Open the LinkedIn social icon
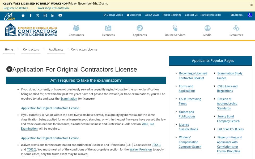Viewport: 255px width, 159px height. click(x=53, y=15)
